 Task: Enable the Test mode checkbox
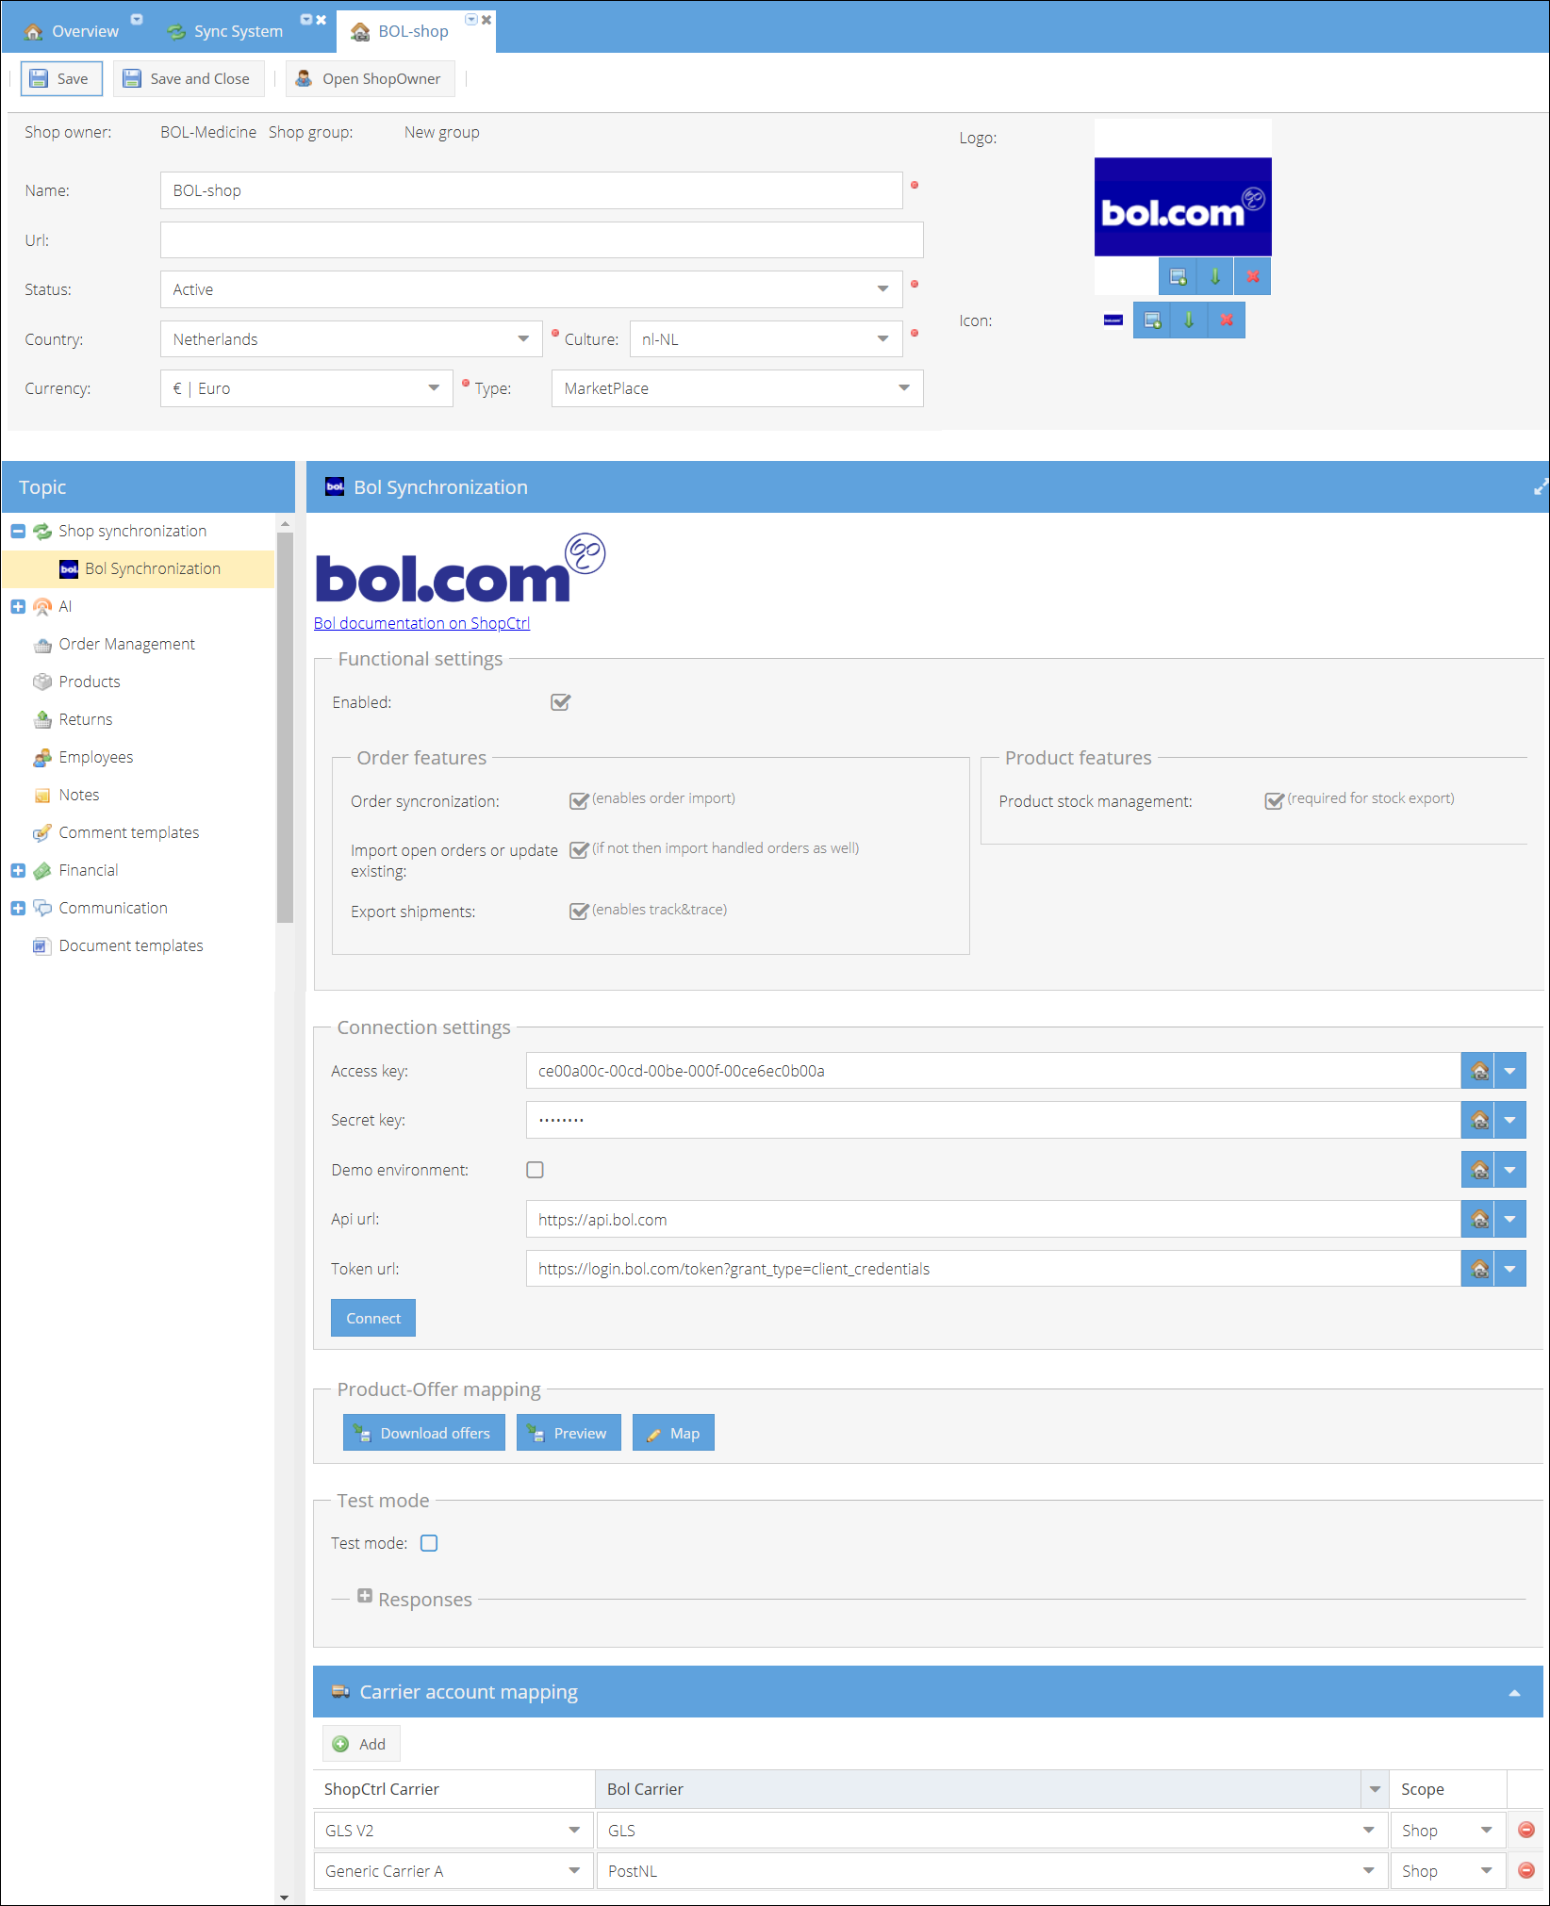[429, 1543]
